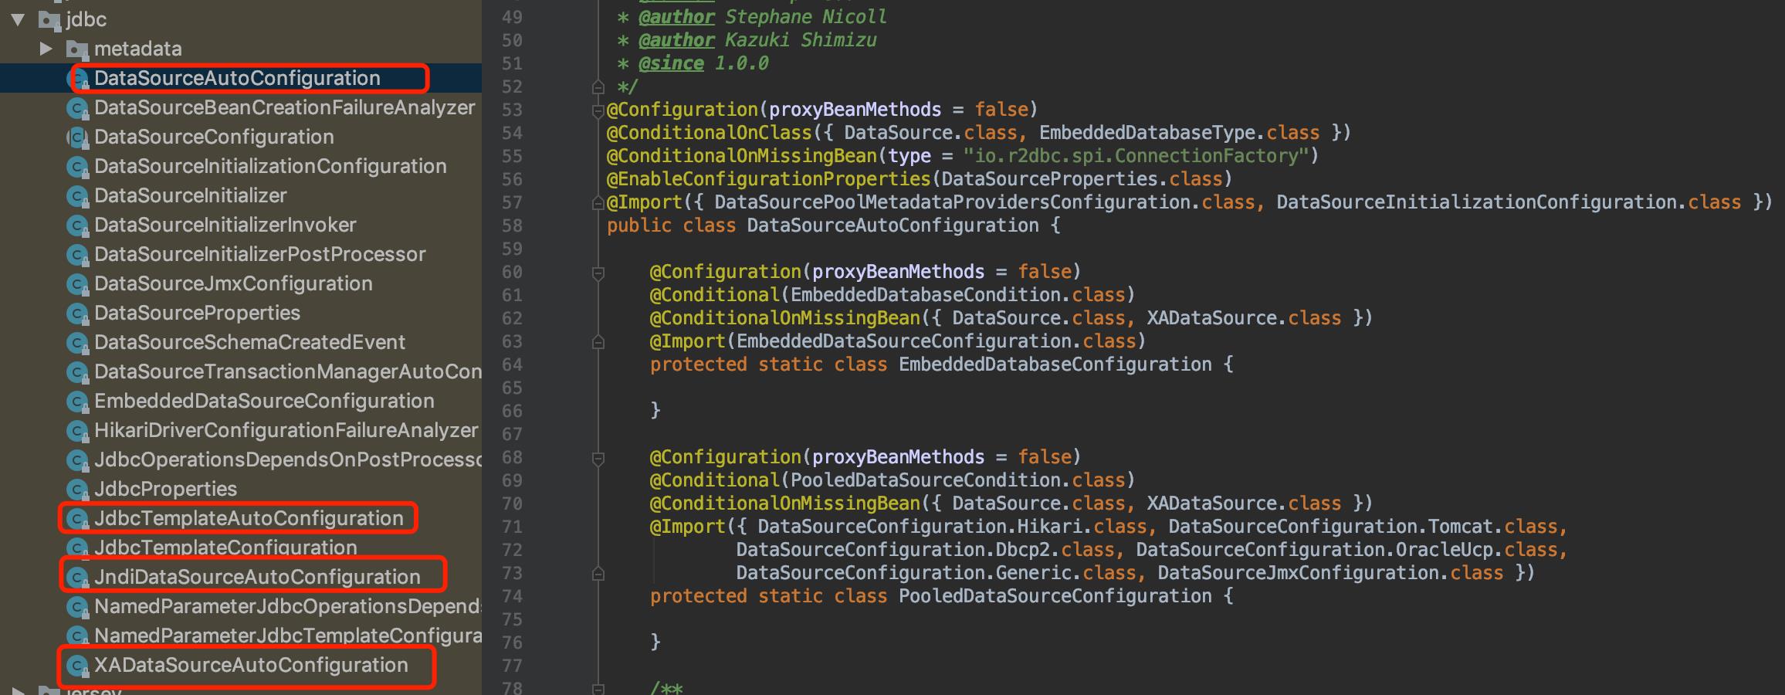Select JdbcProperties in the tree
The image size is (1785, 695).
coord(165,489)
